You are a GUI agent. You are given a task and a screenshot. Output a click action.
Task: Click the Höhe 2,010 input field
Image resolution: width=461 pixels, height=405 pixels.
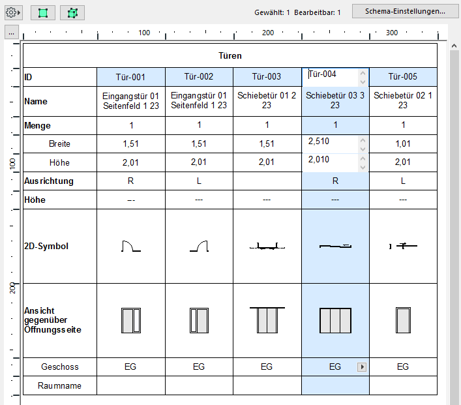coord(330,162)
